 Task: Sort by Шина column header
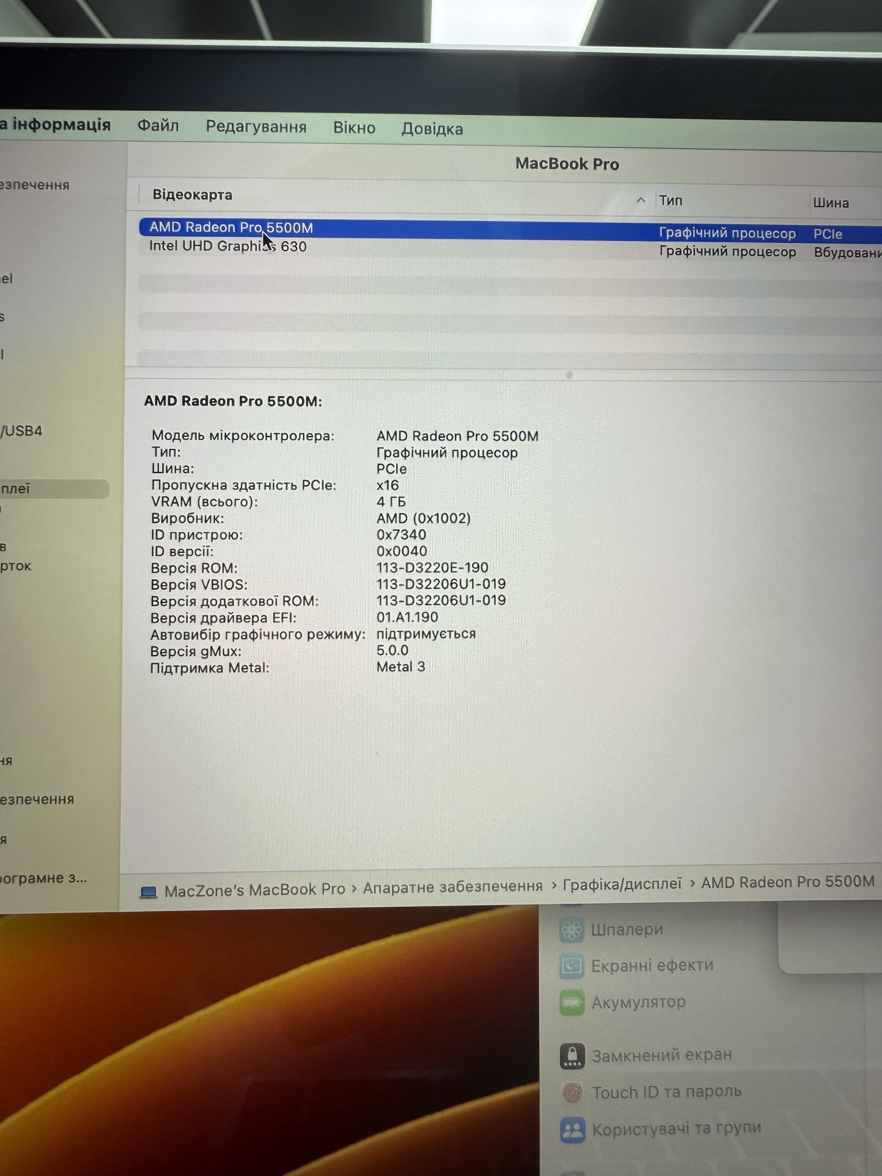click(x=831, y=203)
